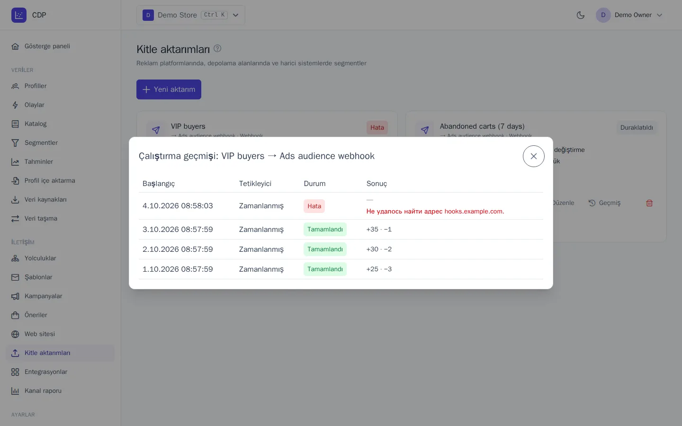682x426 pixels.
Task: Click the CDP logo icon
Action: (19, 15)
